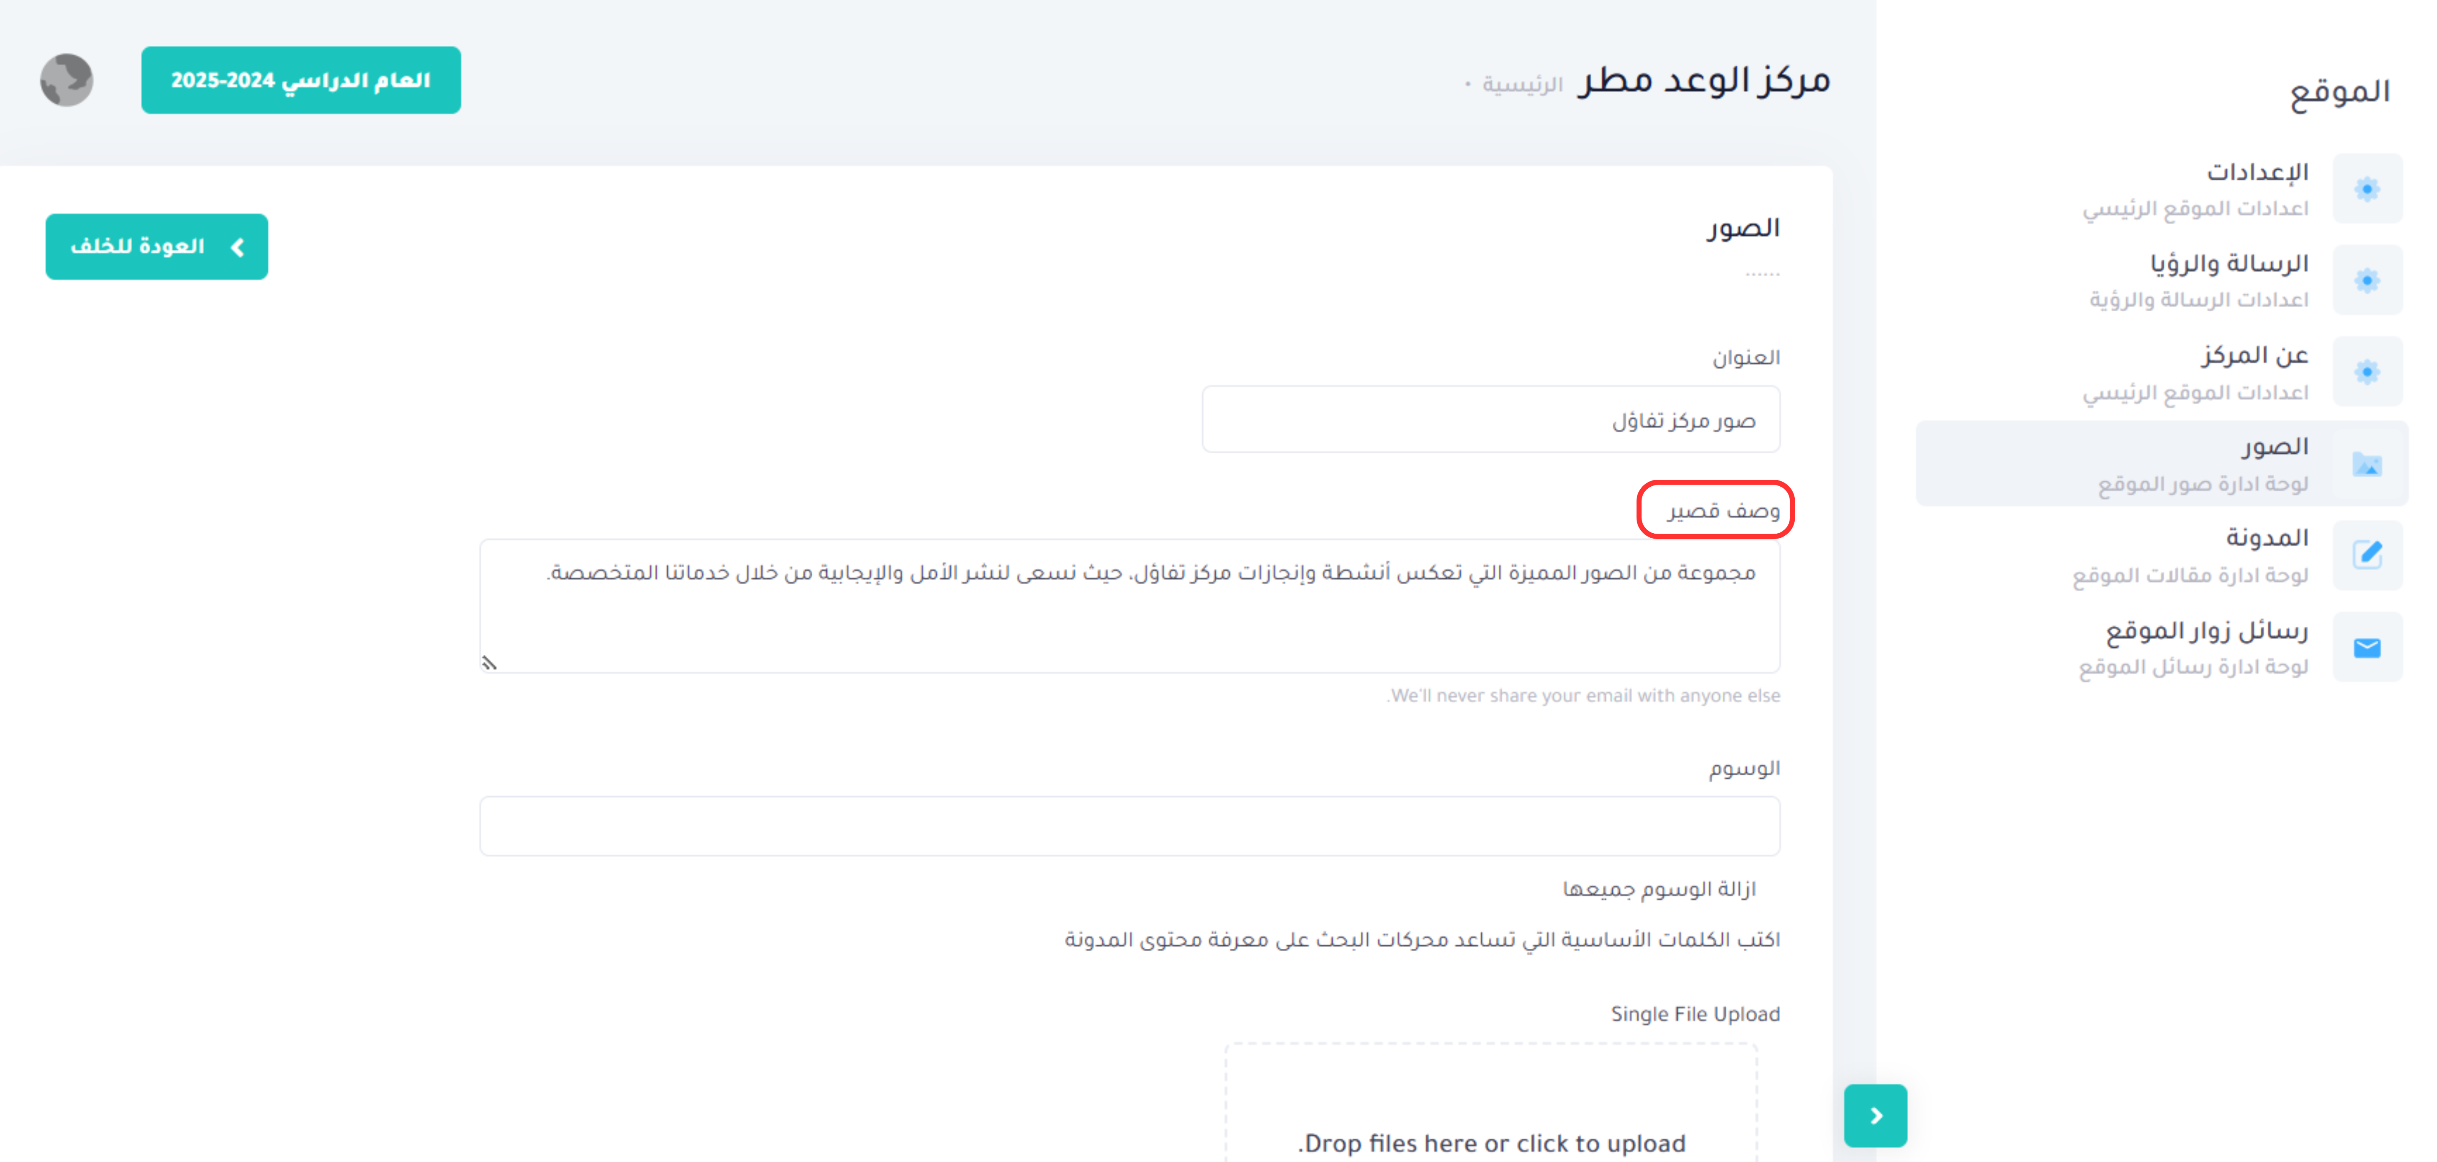Click the gear icon beside الإعدادات

click(x=2367, y=188)
